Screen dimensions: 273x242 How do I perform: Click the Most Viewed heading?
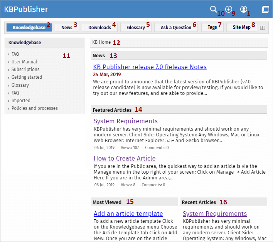(107, 202)
